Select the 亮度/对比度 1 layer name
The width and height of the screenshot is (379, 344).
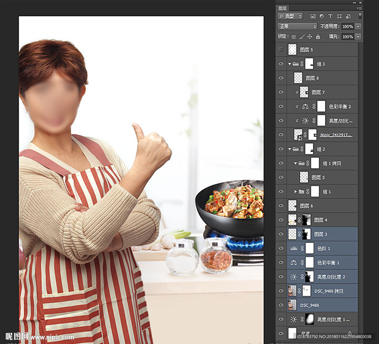click(333, 320)
